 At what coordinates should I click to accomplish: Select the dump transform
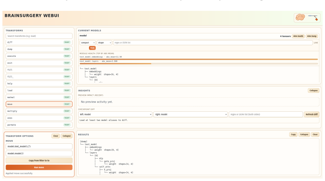tap(39, 49)
